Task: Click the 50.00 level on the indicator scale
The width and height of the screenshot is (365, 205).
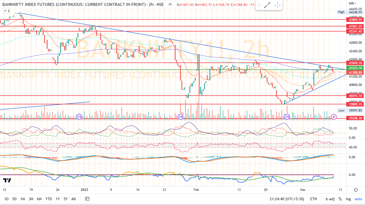Action: (x=353, y=128)
